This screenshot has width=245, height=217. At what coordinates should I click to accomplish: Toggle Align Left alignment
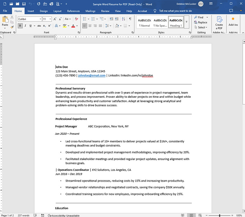[85, 26]
